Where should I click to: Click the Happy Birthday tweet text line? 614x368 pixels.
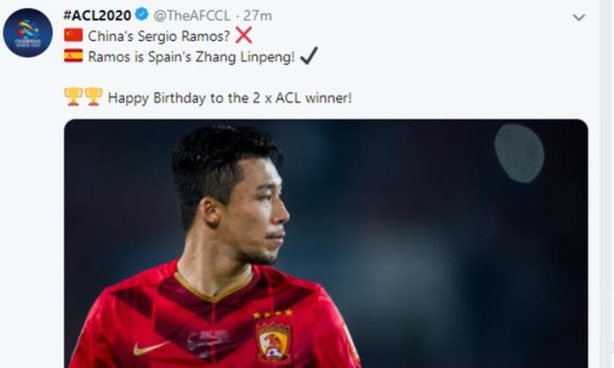tap(230, 98)
